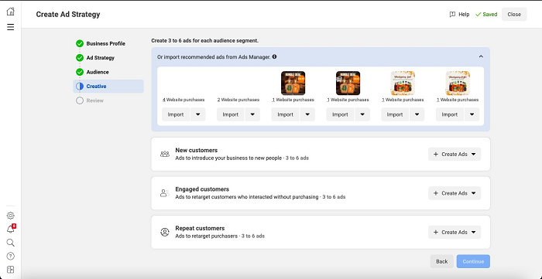The width and height of the screenshot is (542, 279).
Task: Click the '4 Website purchases' label
Action: [x=184, y=100]
